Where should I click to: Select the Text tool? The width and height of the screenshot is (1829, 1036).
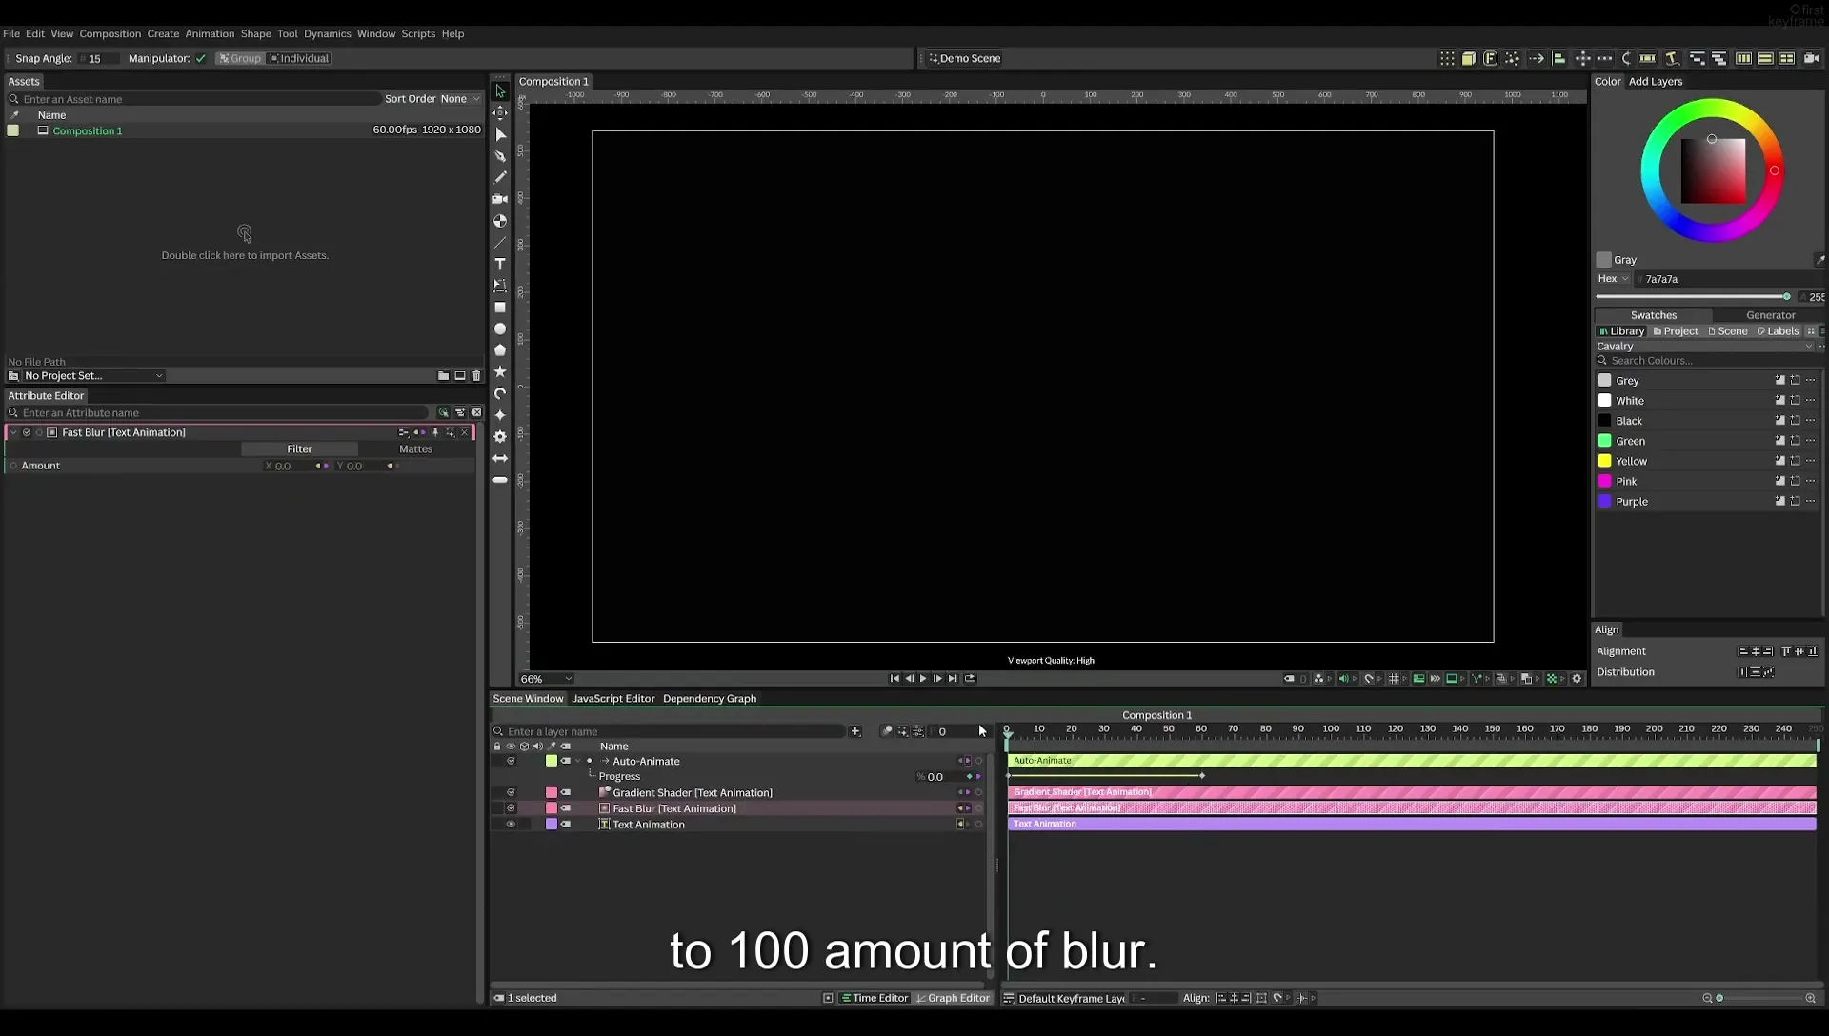tap(500, 264)
